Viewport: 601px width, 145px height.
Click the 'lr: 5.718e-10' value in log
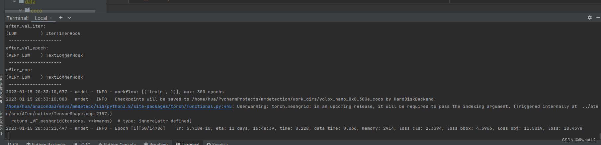(x=193, y=128)
